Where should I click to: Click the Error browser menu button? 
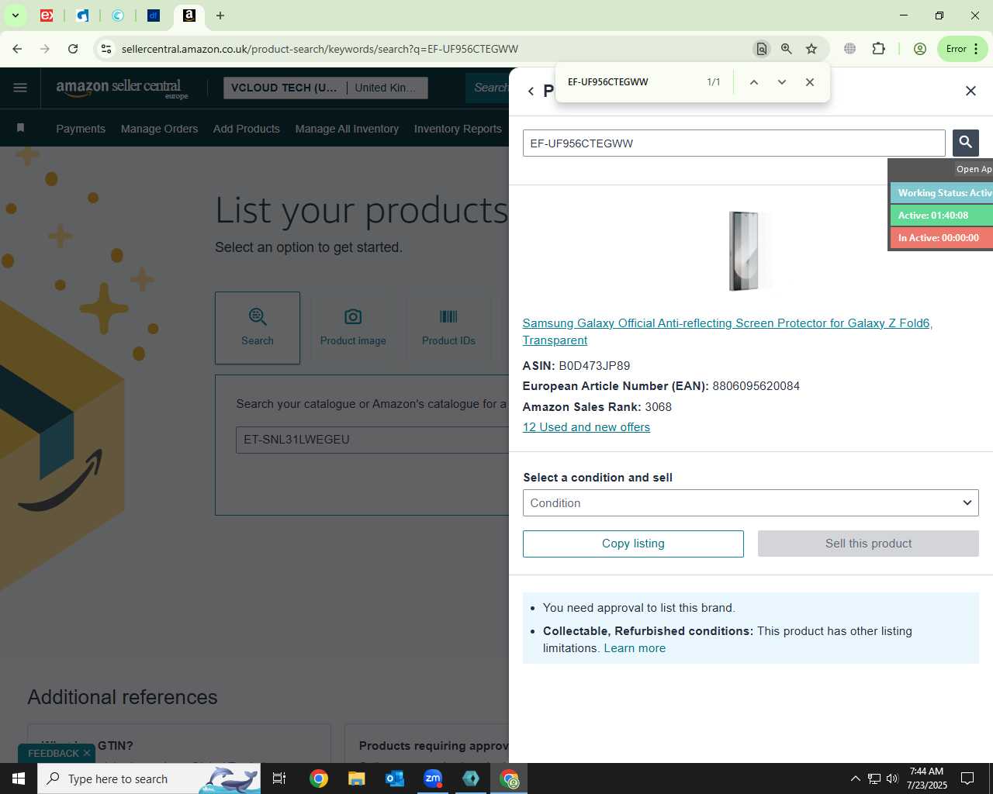[x=963, y=49]
